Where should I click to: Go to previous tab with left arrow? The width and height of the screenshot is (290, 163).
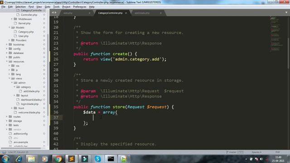pyautogui.click(x=53, y=13)
